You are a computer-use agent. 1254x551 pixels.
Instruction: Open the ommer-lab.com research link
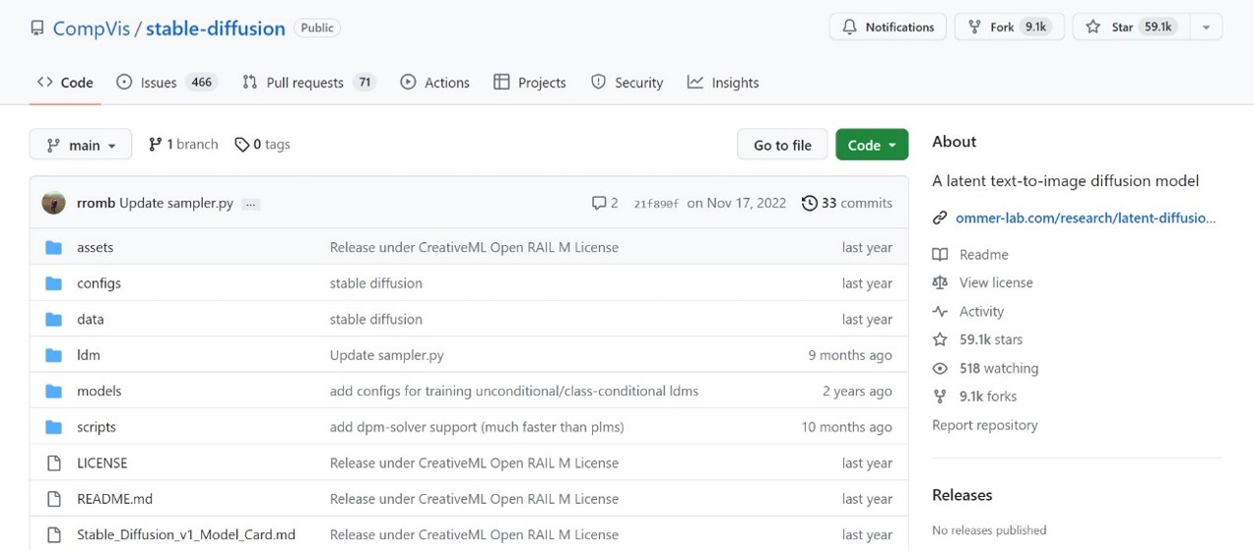1085,218
